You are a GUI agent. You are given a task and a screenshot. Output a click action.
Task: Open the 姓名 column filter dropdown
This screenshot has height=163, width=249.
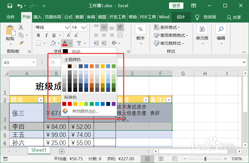[x=41, y=100]
